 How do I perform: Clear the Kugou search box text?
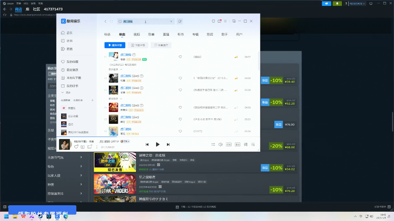pos(171,21)
